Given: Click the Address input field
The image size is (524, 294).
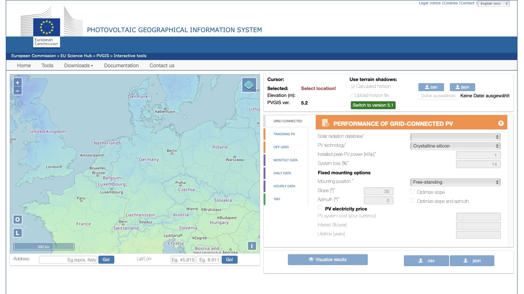Looking at the screenshot, I should click(68, 260).
